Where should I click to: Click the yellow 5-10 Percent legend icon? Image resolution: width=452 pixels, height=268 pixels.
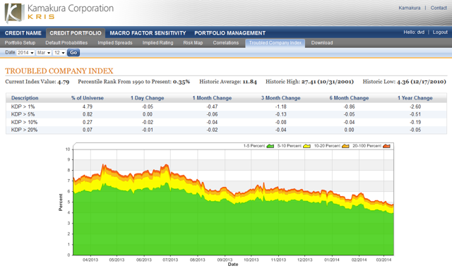307,146
